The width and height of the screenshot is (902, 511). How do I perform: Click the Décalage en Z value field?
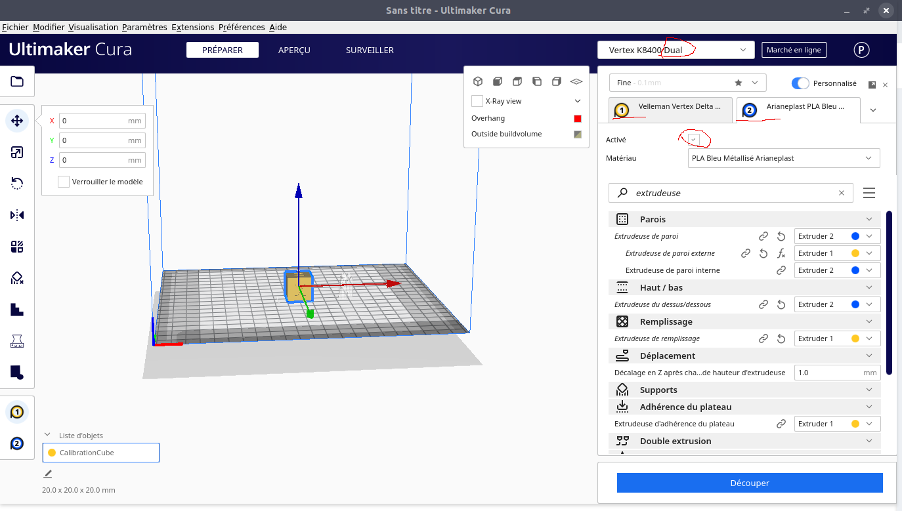(837, 373)
